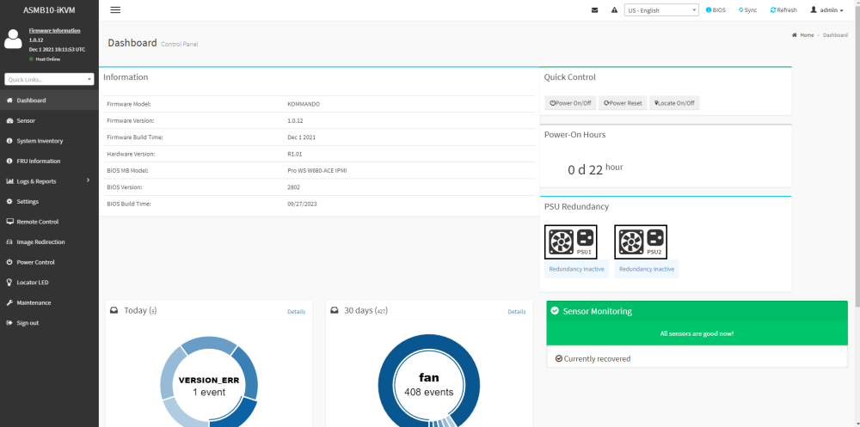Viewport: 860px width, 427px height.
Task: Click the PSU2 power supply icon
Action: pyautogui.click(x=641, y=241)
